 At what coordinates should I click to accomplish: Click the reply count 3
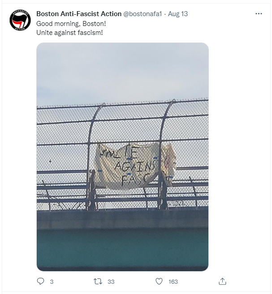pyautogui.click(x=52, y=281)
